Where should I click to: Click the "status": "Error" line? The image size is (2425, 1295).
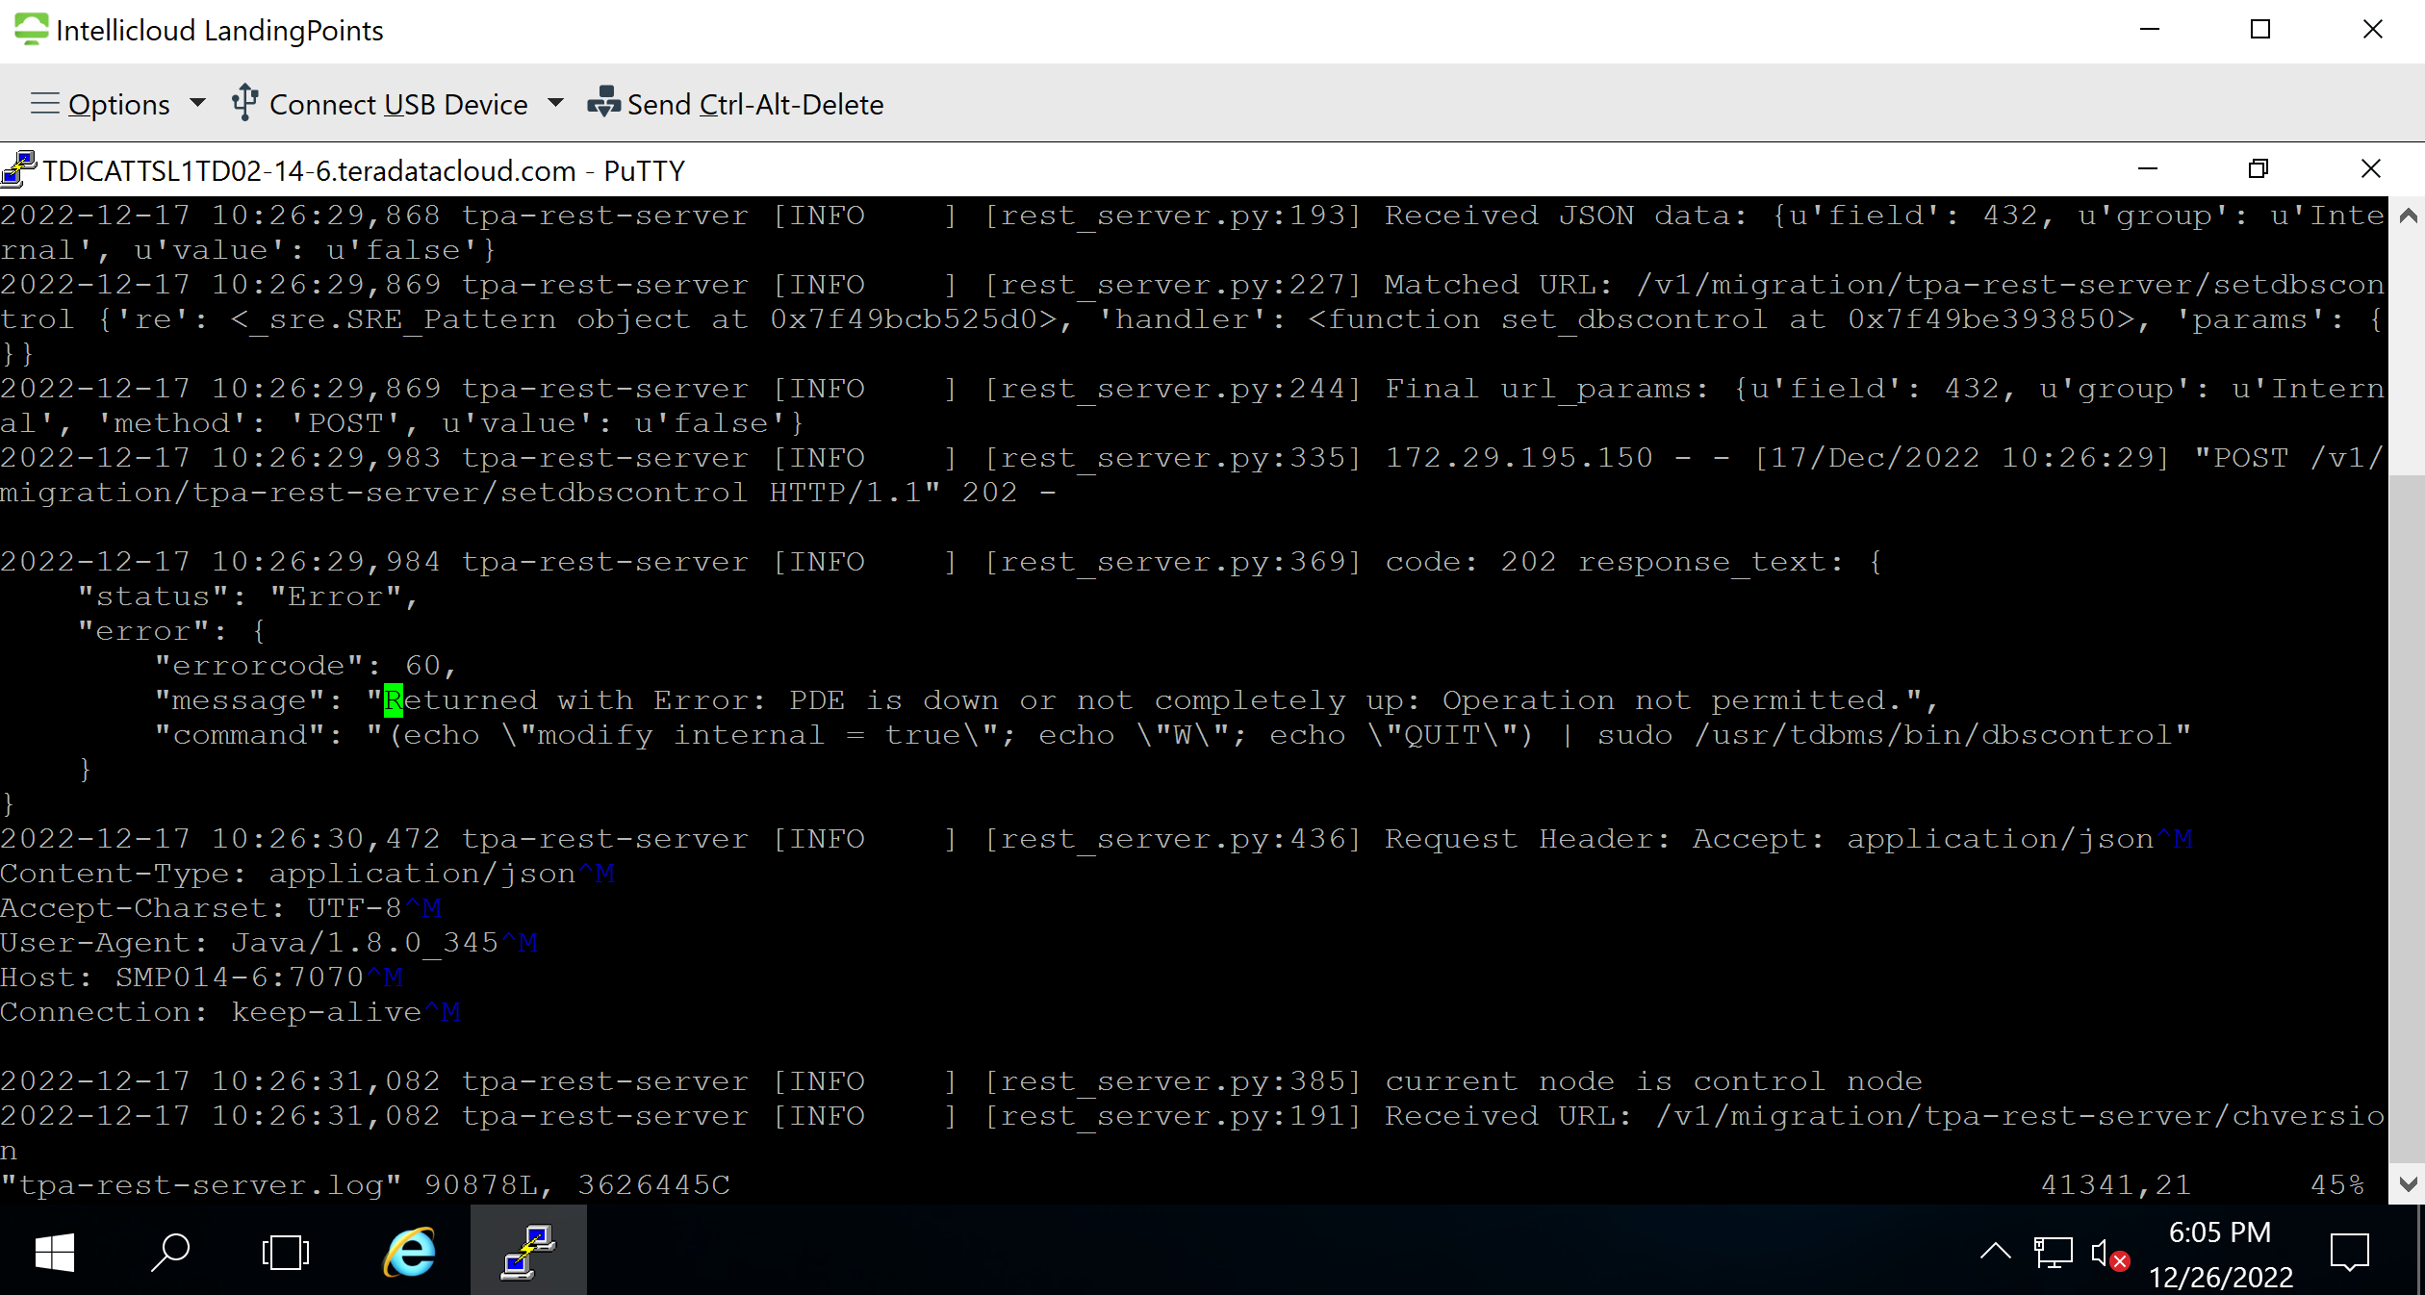pos(248,597)
